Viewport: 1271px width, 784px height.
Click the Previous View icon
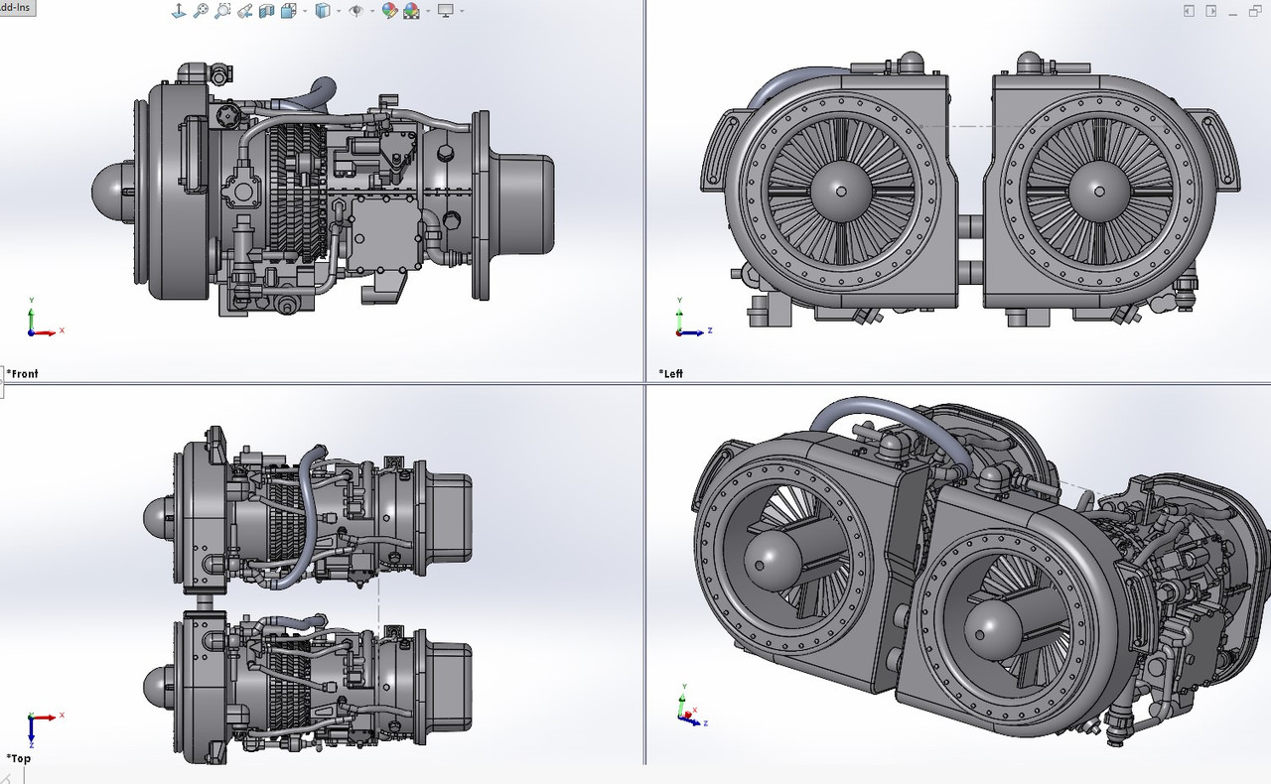click(x=244, y=11)
